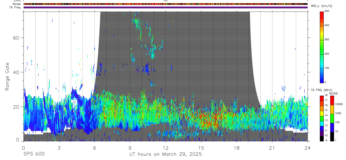
Task: Click x-axis hour label '12'
Action: point(166,148)
